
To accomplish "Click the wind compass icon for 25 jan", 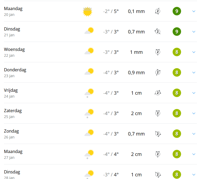I will 158,113.
